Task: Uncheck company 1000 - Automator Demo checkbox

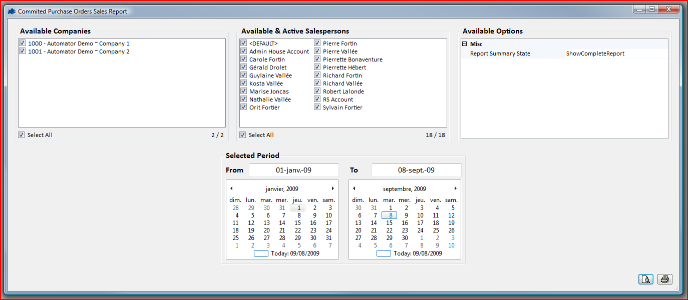Action: pos(22,43)
